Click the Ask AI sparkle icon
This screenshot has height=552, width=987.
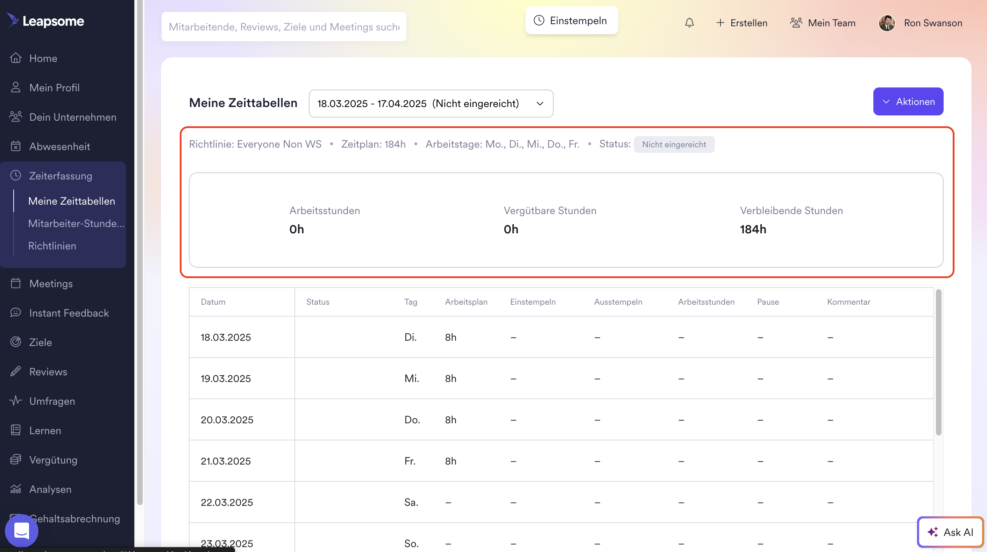(932, 532)
